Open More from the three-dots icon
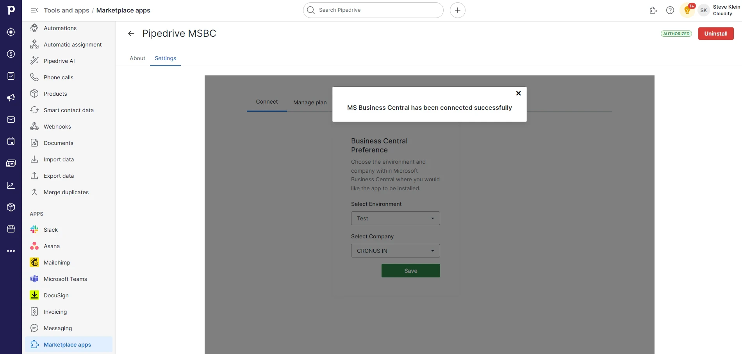Viewport: 742px width, 354px height. click(x=11, y=251)
